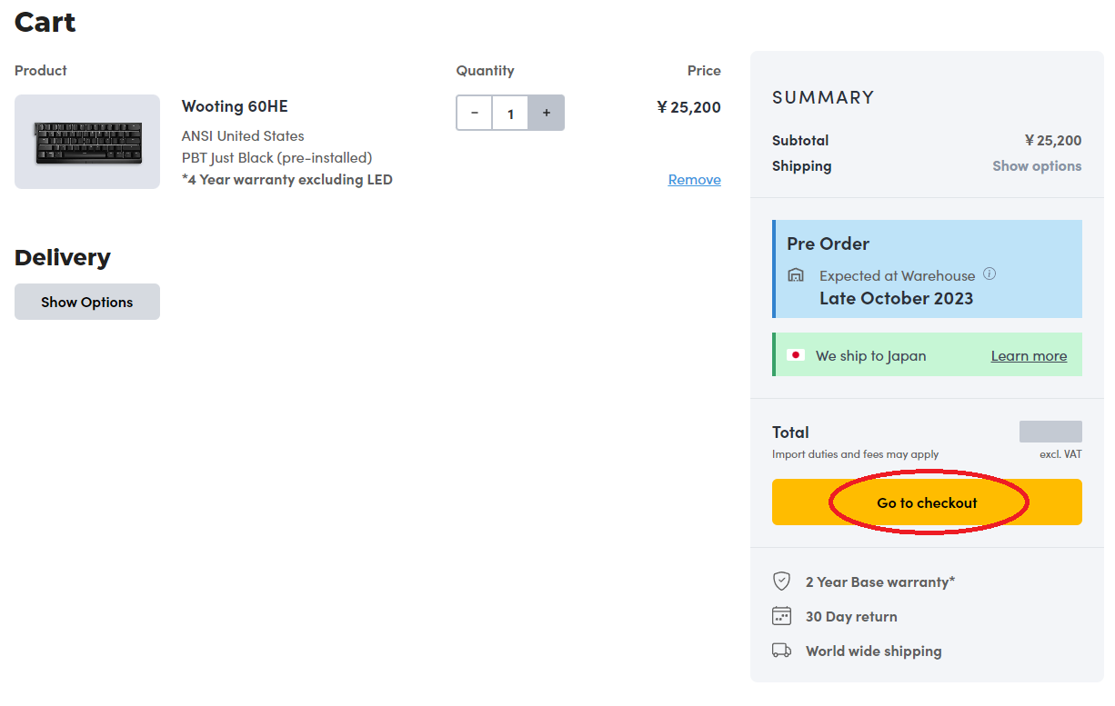Click the Japan flag icon
The image size is (1115, 706).
[x=796, y=355]
